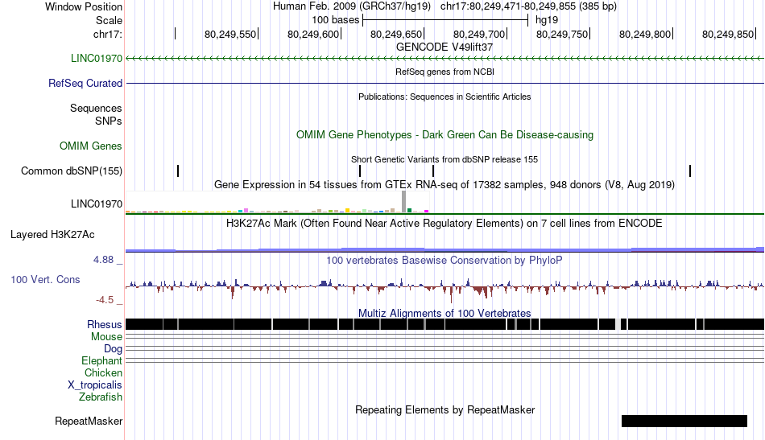Click dbSNP variant mark below 80,249,650 tick

[433, 171]
